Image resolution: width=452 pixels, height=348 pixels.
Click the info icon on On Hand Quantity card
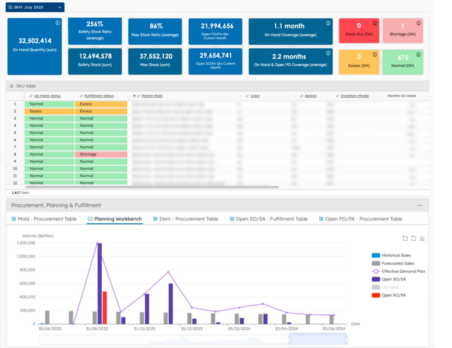(x=57, y=23)
